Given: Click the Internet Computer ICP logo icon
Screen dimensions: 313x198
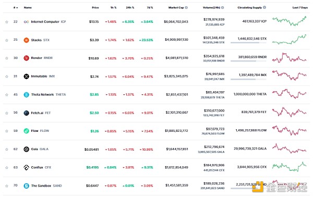Looking at the screenshot, I should (x=27, y=22).
